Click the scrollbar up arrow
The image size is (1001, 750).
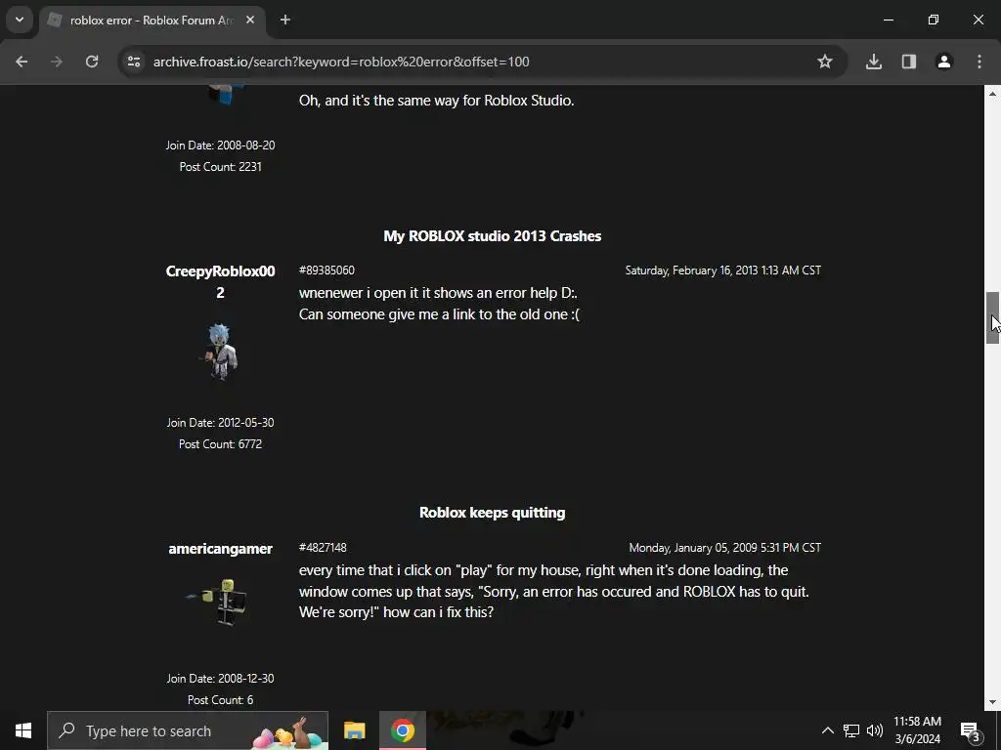click(992, 94)
